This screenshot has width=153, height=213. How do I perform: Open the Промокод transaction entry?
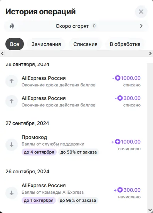(73, 145)
